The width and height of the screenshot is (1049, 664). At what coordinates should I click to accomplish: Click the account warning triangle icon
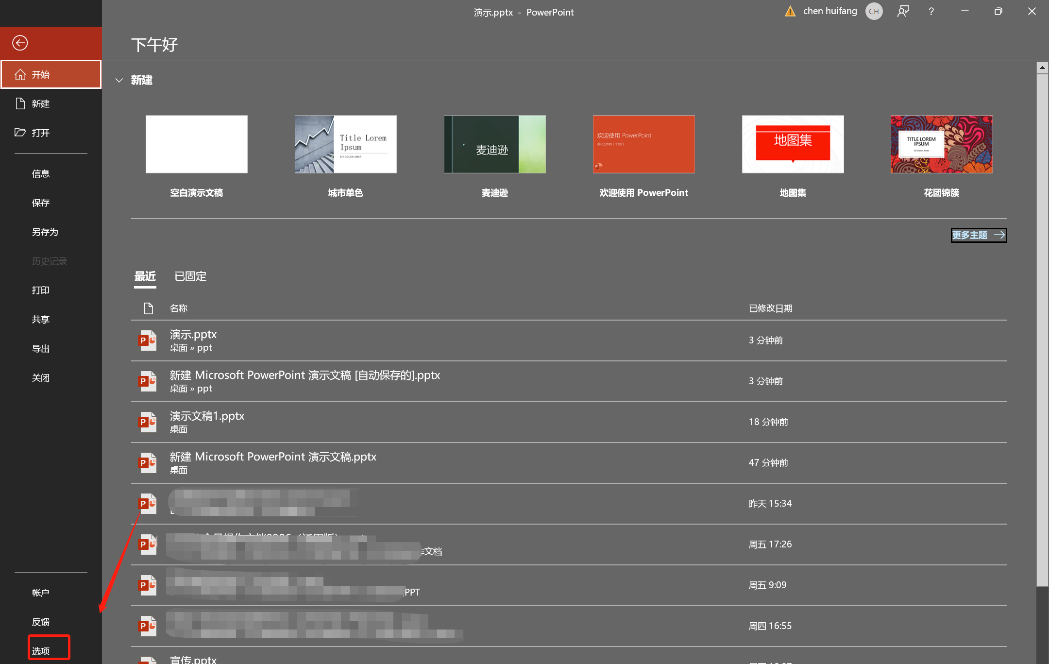coord(790,11)
